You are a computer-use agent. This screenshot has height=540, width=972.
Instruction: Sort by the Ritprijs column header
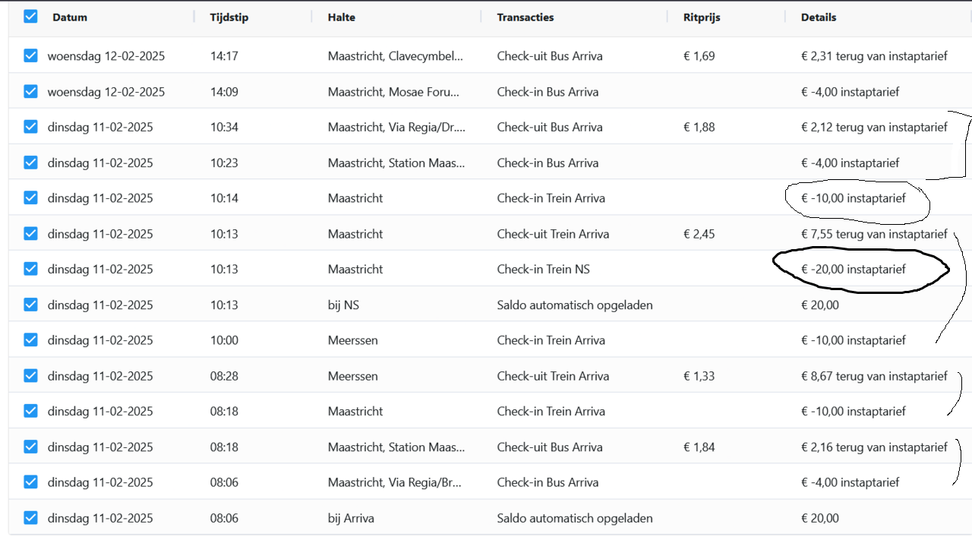703,17
